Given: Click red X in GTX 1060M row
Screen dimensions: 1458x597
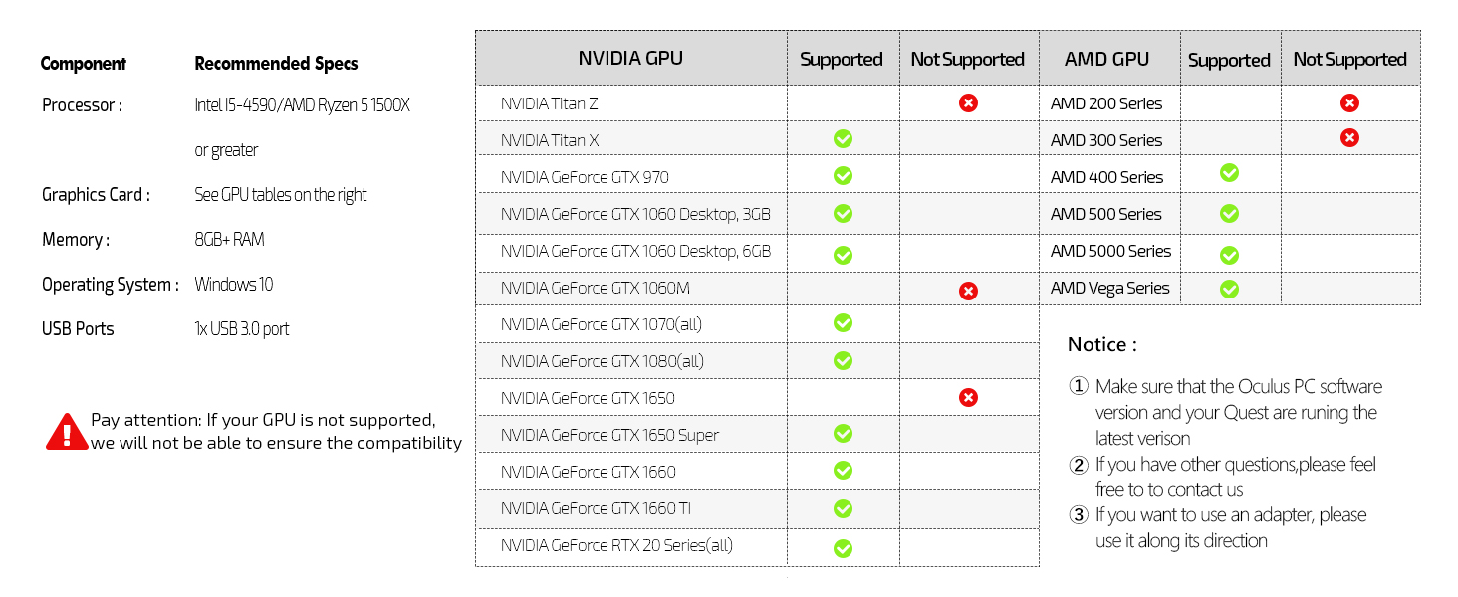Looking at the screenshot, I should 968,291.
